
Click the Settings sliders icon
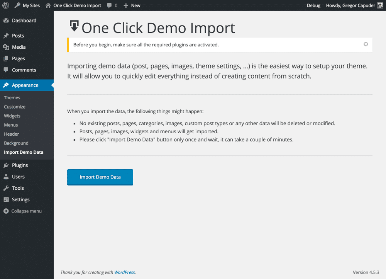pyautogui.click(x=6, y=200)
